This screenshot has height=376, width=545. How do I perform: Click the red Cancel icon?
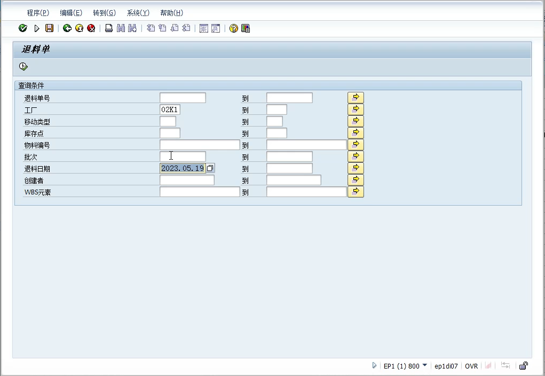tap(91, 28)
